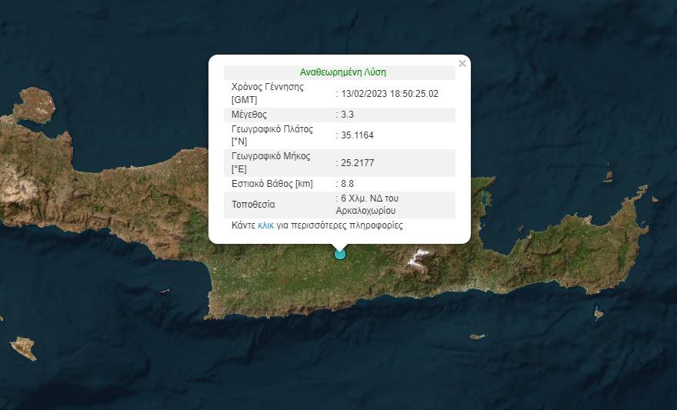
Task: Click the 'Γεωγραφικό Πλάτος [°N]' label
Action: click(x=270, y=135)
